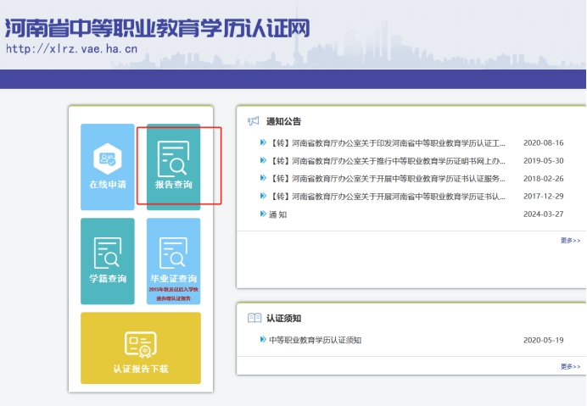Open the 通知 item dated 2024-03-27

pos(277,214)
